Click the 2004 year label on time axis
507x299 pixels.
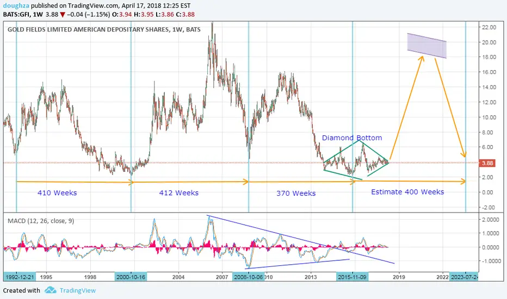click(x=178, y=277)
